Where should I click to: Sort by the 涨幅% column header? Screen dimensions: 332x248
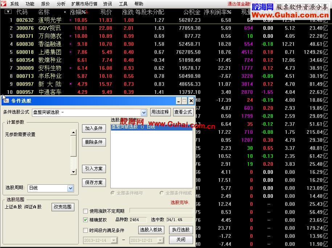coord(78,12)
